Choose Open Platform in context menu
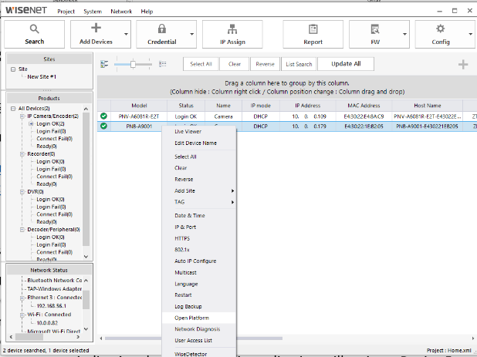Image resolution: width=477 pixels, height=357 pixels. coord(199,318)
